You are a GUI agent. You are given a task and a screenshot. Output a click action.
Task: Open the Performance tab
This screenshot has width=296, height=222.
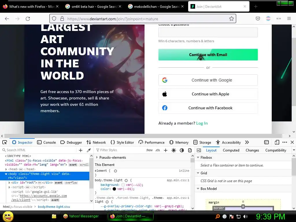coord(151,142)
